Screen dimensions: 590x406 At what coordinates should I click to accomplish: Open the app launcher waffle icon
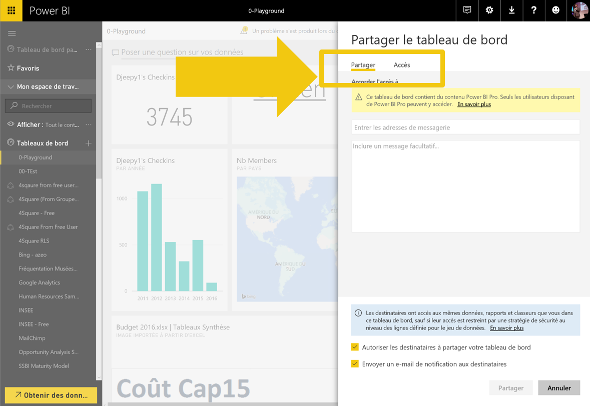pos(11,10)
